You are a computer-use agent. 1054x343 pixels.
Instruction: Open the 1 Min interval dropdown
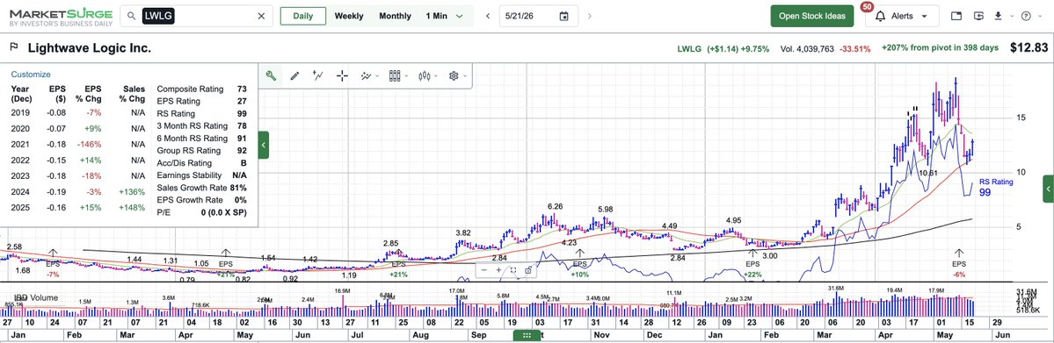tap(444, 16)
